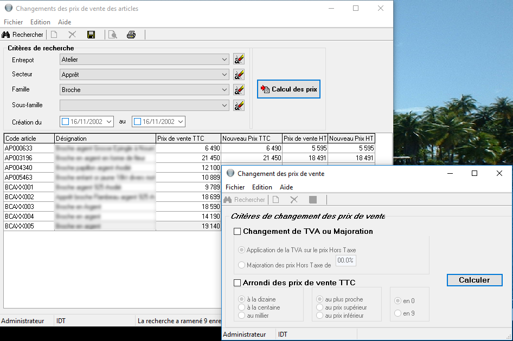Expand the Entrepot dropdown showing Atelier
Viewport: 513px width, 341px height.
coord(225,60)
